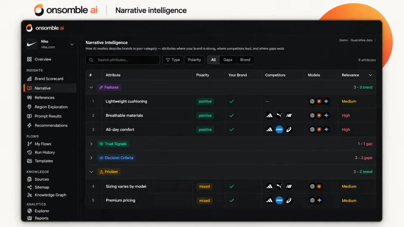Click the Decision Criteria category tag
Screen dimensions: 404x227
coord(117,158)
